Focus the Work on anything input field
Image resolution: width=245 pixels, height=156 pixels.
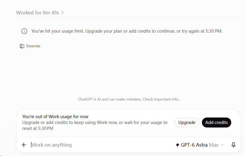pyautogui.click(x=102, y=145)
